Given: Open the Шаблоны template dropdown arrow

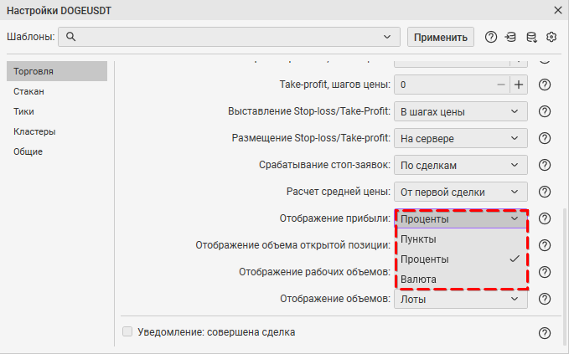Looking at the screenshot, I should [x=387, y=37].
